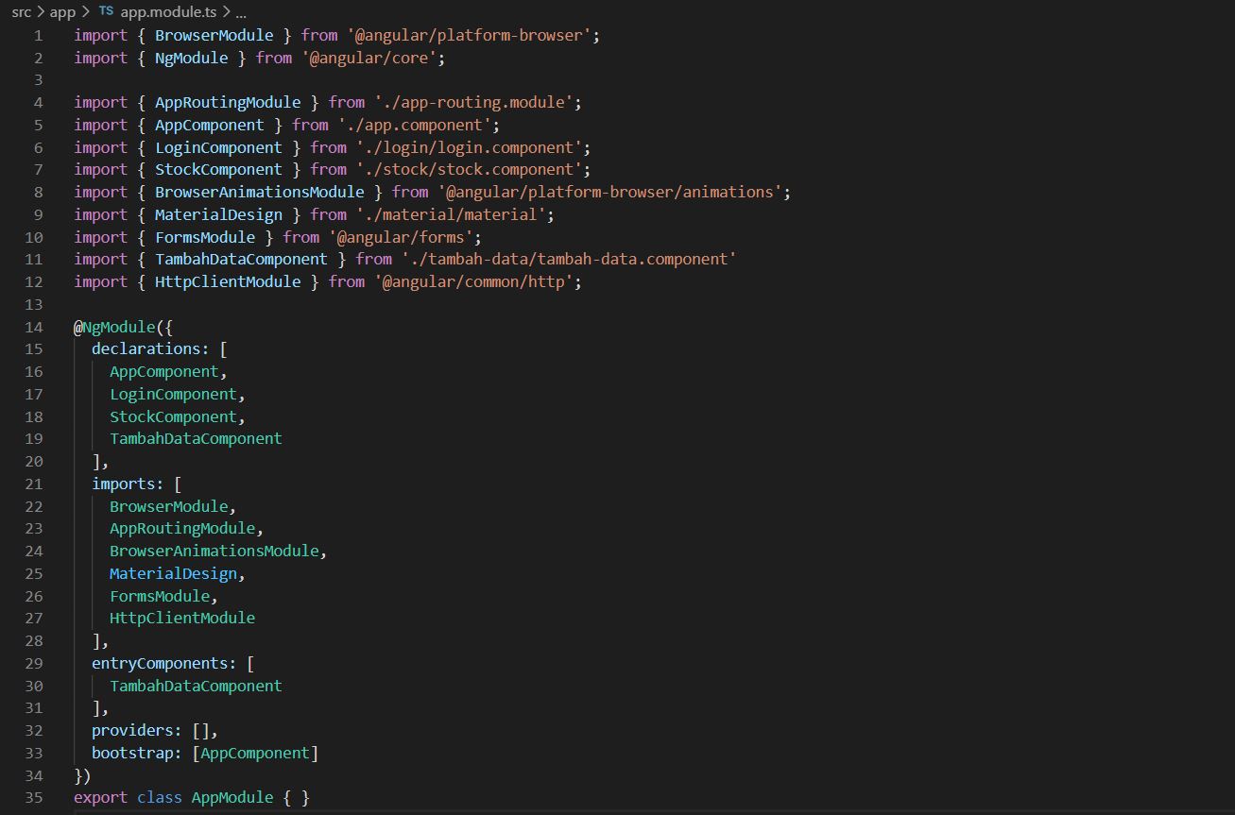Click 'LoginComponent' on line 6
Viewport: 1235px width, 815px height.
click(x=218, y=147)
